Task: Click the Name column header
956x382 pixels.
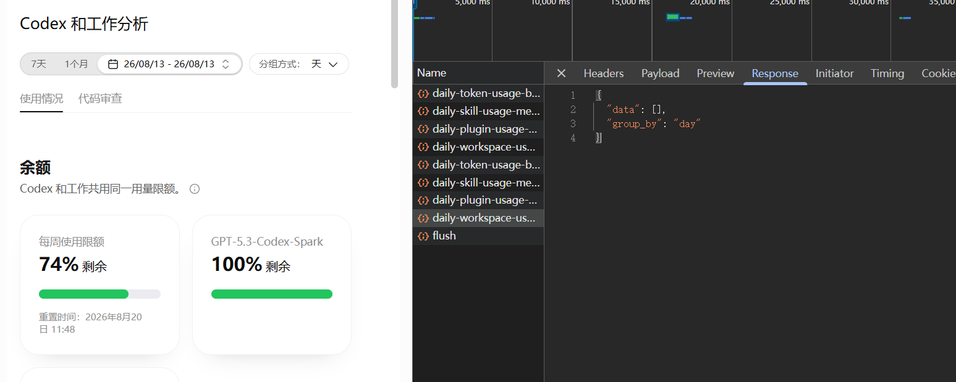Action: pos(478,73)
